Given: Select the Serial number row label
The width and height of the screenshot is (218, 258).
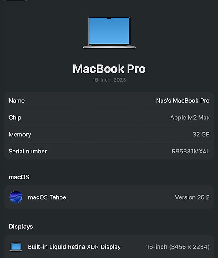Looking at the screenshot, I should pos(28,151).
